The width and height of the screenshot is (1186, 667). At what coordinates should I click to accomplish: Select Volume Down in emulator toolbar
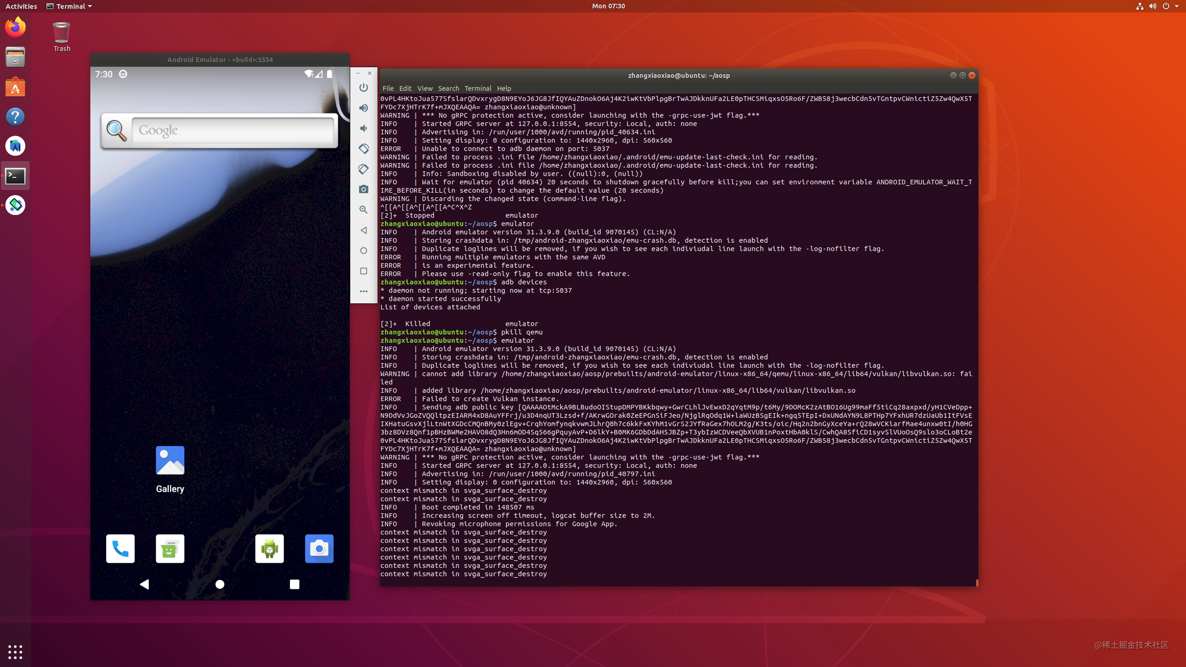[x=364, y=128]
